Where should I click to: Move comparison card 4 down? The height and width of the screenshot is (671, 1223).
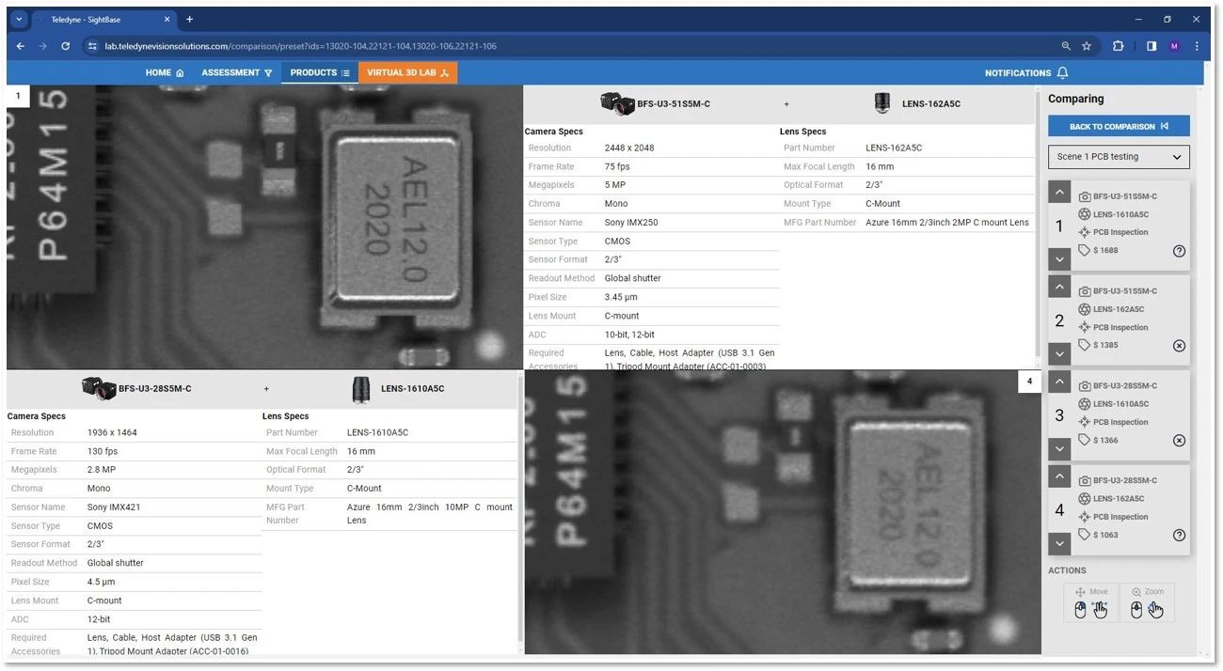1059,544
